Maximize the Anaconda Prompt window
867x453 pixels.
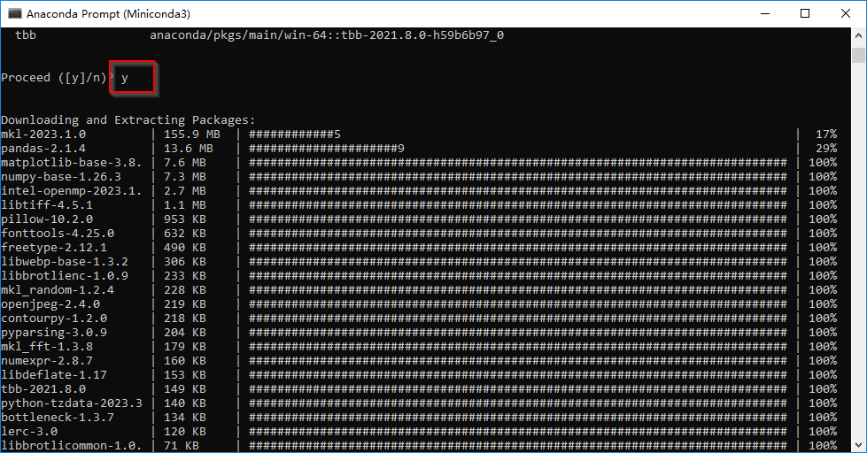805,14
